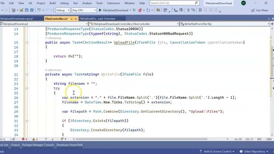Click Add to Source Control
This screenshot has height=154, width=274.
click(x=217, y=151)
